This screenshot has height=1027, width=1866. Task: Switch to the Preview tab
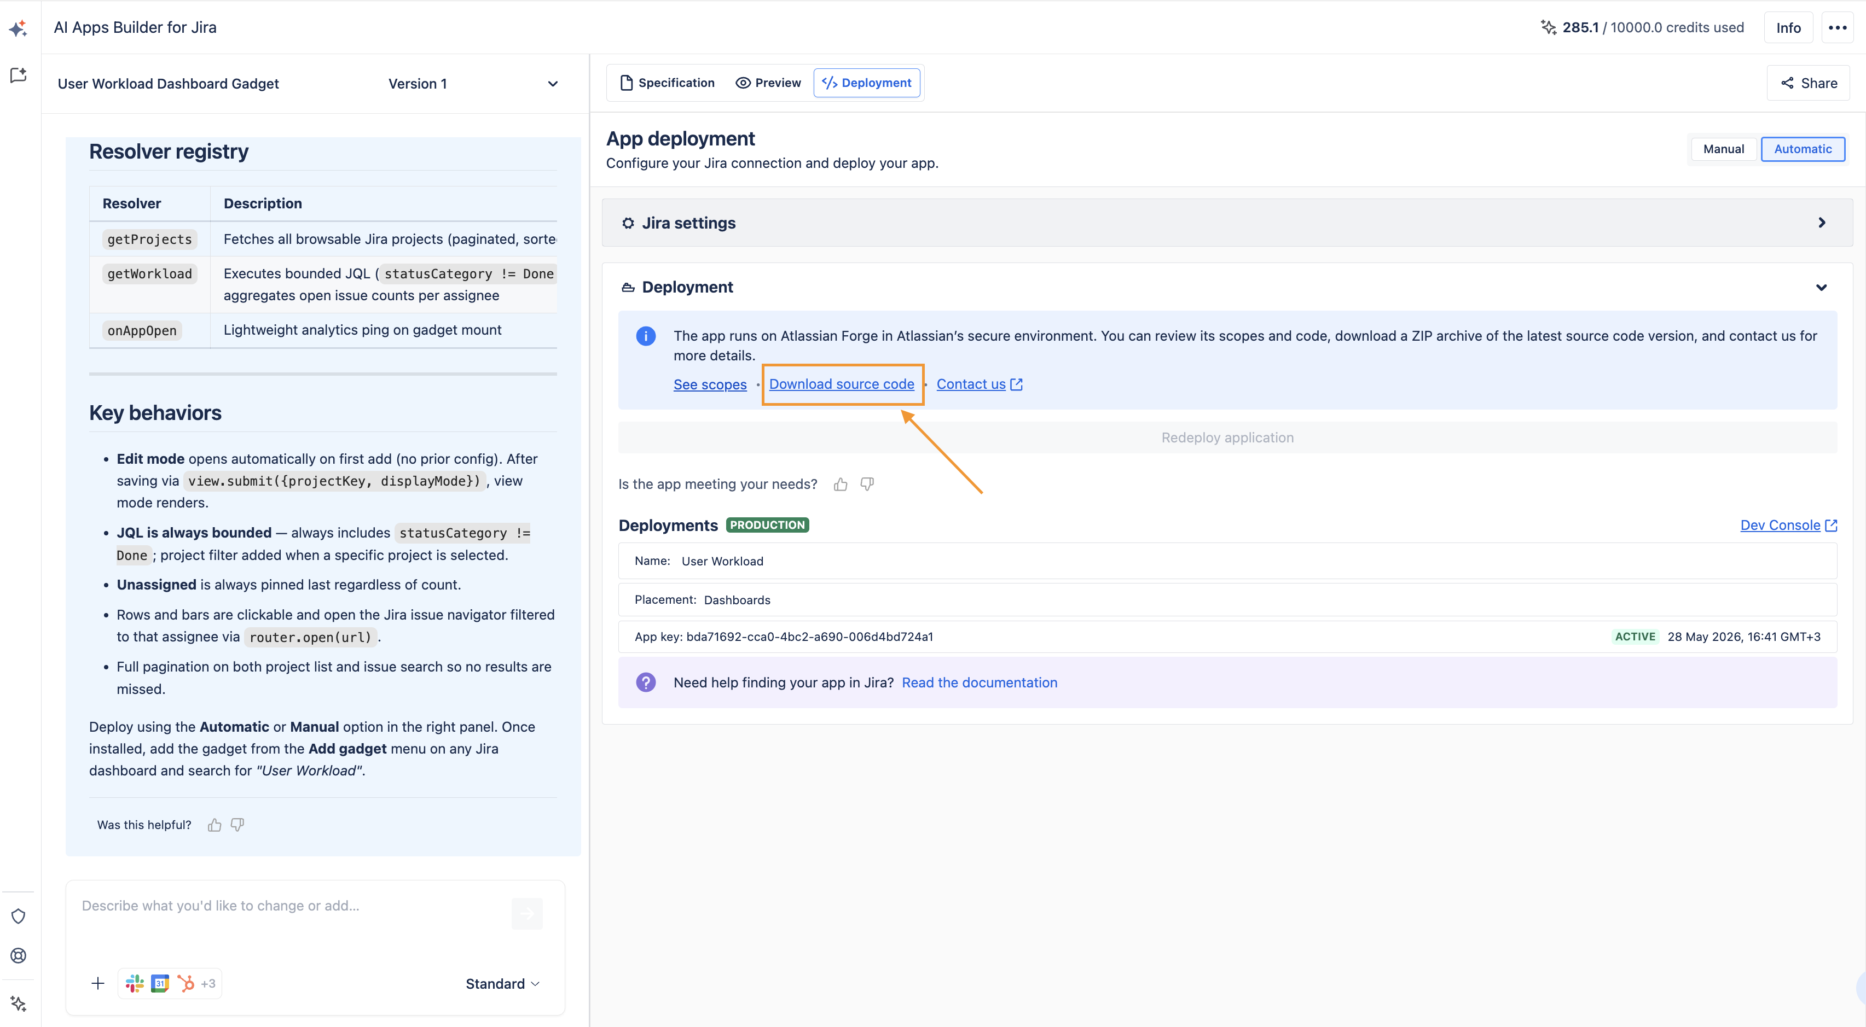tap(769, 83)
